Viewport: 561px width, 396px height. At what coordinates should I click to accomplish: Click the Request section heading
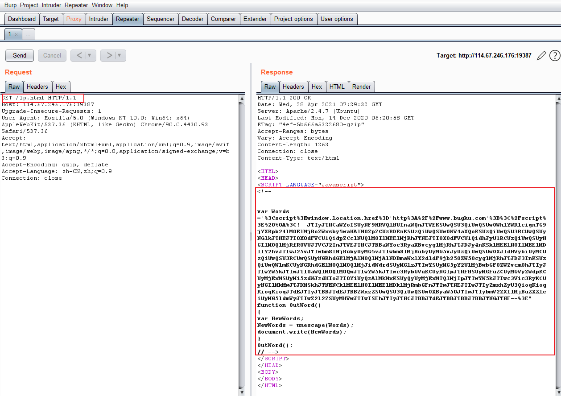[18, 72]
